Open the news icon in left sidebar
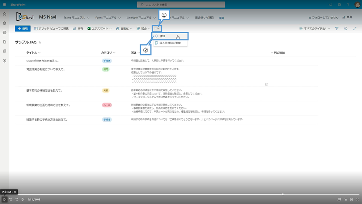 [x=4, y=33]
